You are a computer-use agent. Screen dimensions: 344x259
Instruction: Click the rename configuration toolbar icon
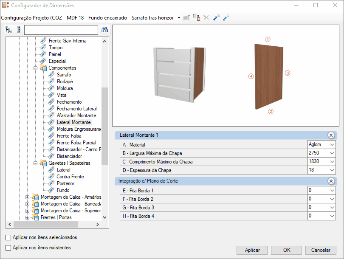pos(187,17)
